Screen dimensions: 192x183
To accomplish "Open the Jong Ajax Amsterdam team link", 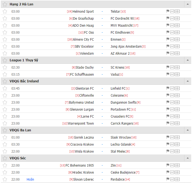I will coord(126,46).
